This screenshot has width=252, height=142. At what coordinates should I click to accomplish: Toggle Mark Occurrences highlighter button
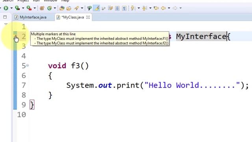tap(97, 8)
